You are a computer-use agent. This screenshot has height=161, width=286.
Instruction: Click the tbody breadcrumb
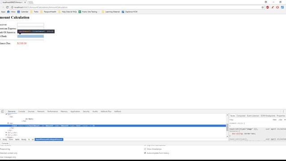point(24,140)
